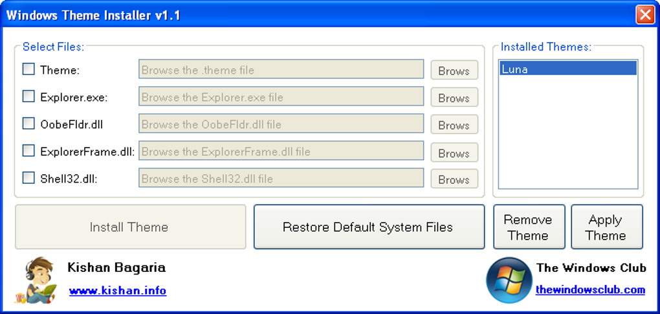Image resolution: width=660 pixels, height=314 pixels.
Task: Open the www.kishan.info link
Action: click(x=118, y=291)
